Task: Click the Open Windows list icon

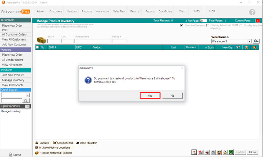Action: click(28, 106)
